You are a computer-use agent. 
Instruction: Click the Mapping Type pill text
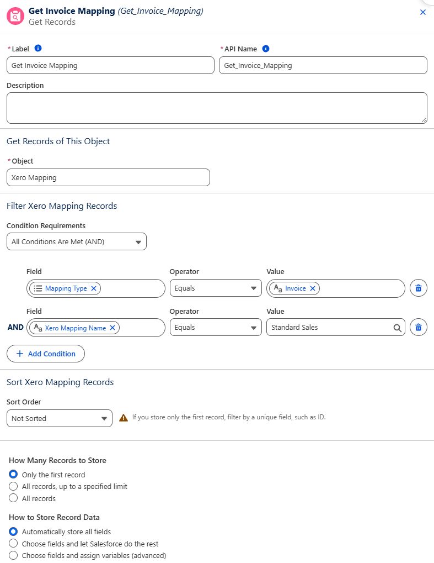[x=66, y=288]
